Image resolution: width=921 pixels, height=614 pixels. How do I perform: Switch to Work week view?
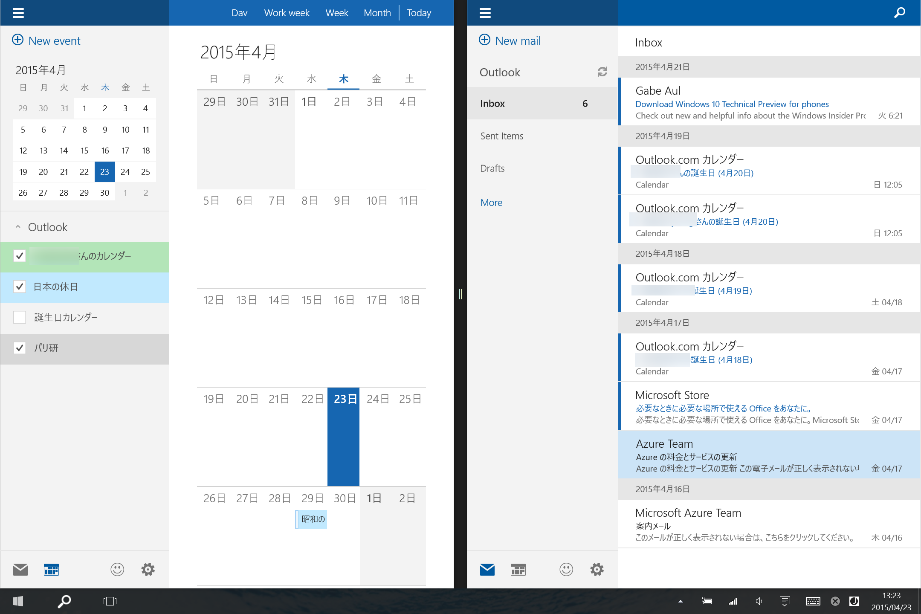[287, 13]
